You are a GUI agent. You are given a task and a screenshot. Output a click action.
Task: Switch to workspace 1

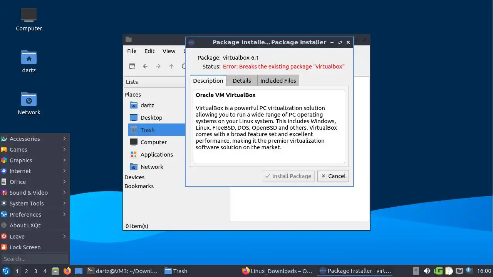coord(17,271)
